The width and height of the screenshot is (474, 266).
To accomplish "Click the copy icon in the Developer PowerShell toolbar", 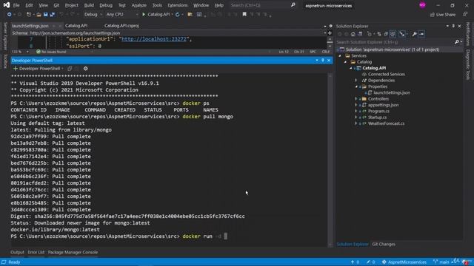I will (70, 69).
